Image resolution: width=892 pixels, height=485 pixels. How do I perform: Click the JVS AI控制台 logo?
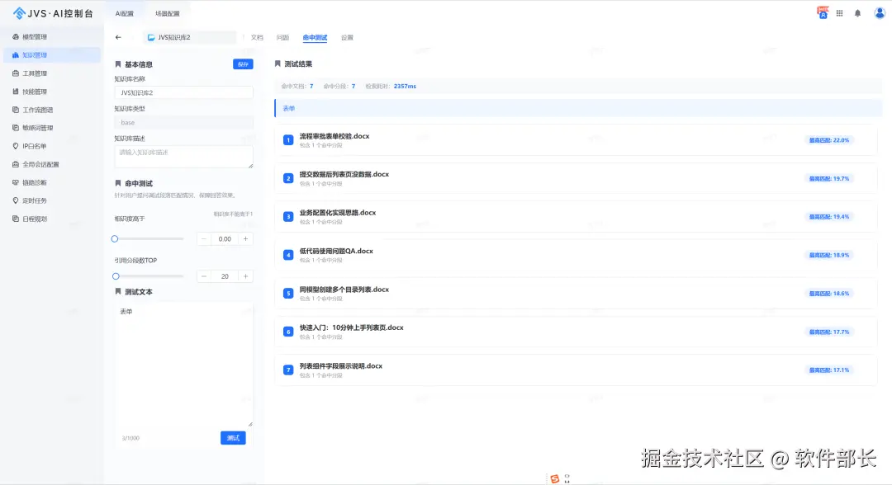pyautogui.click(x=52, y=13)
